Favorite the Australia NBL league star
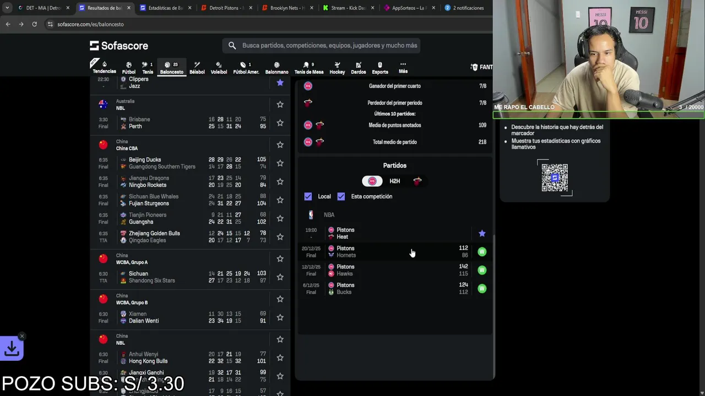 pos(280,105)
